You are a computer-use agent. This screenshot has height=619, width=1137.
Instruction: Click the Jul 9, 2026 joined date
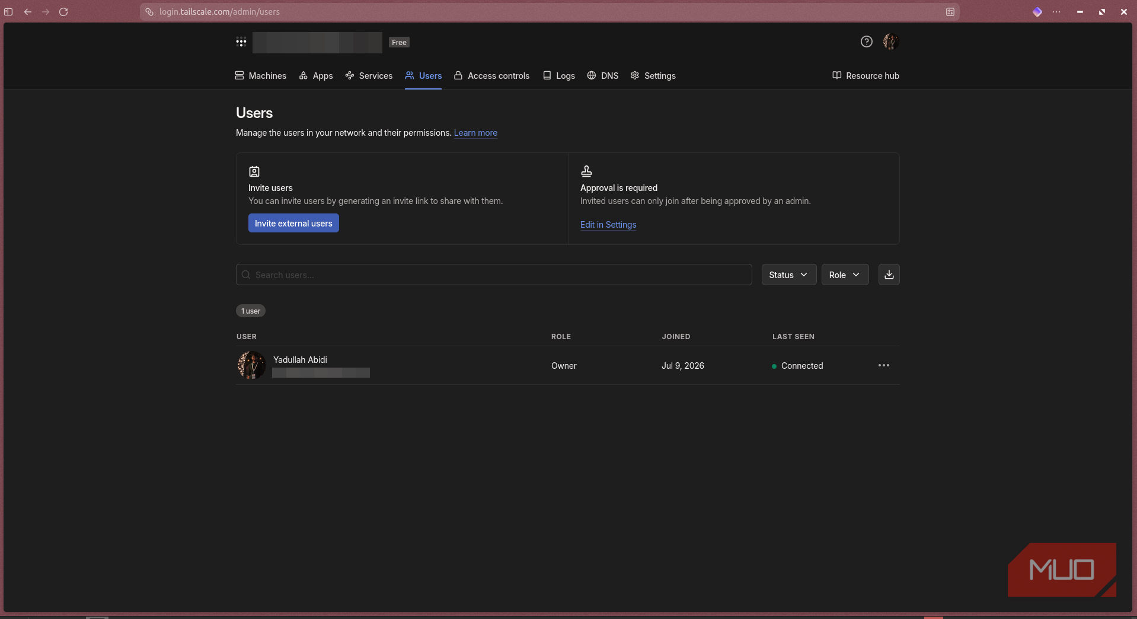(x=683, y=366)
